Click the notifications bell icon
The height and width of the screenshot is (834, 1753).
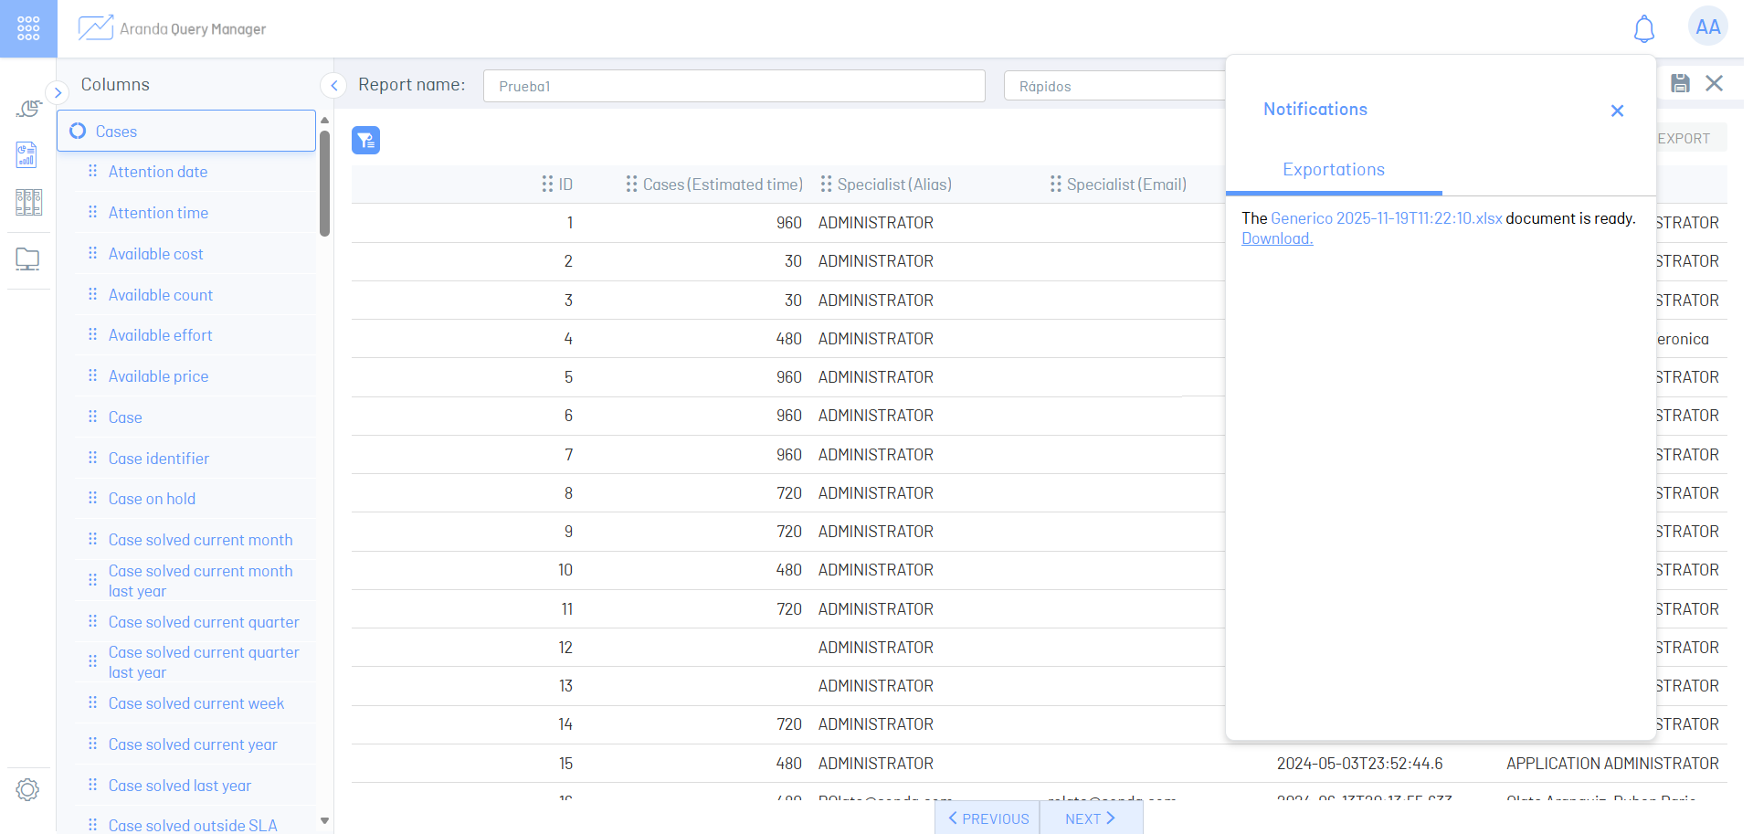tap(1643, 29)
